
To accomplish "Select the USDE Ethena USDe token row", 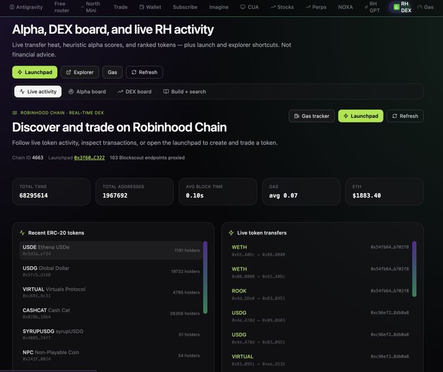I will click(111, 250).
